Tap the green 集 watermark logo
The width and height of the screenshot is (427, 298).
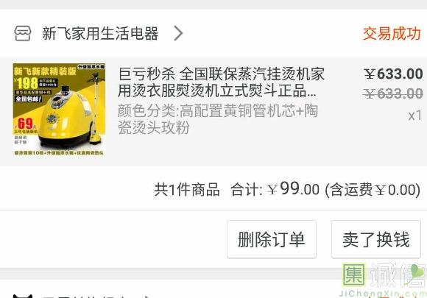[353, 274]
